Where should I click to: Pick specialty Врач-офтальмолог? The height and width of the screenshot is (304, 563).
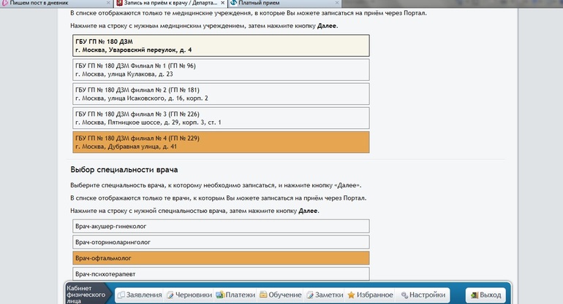(x=221, y=258)
